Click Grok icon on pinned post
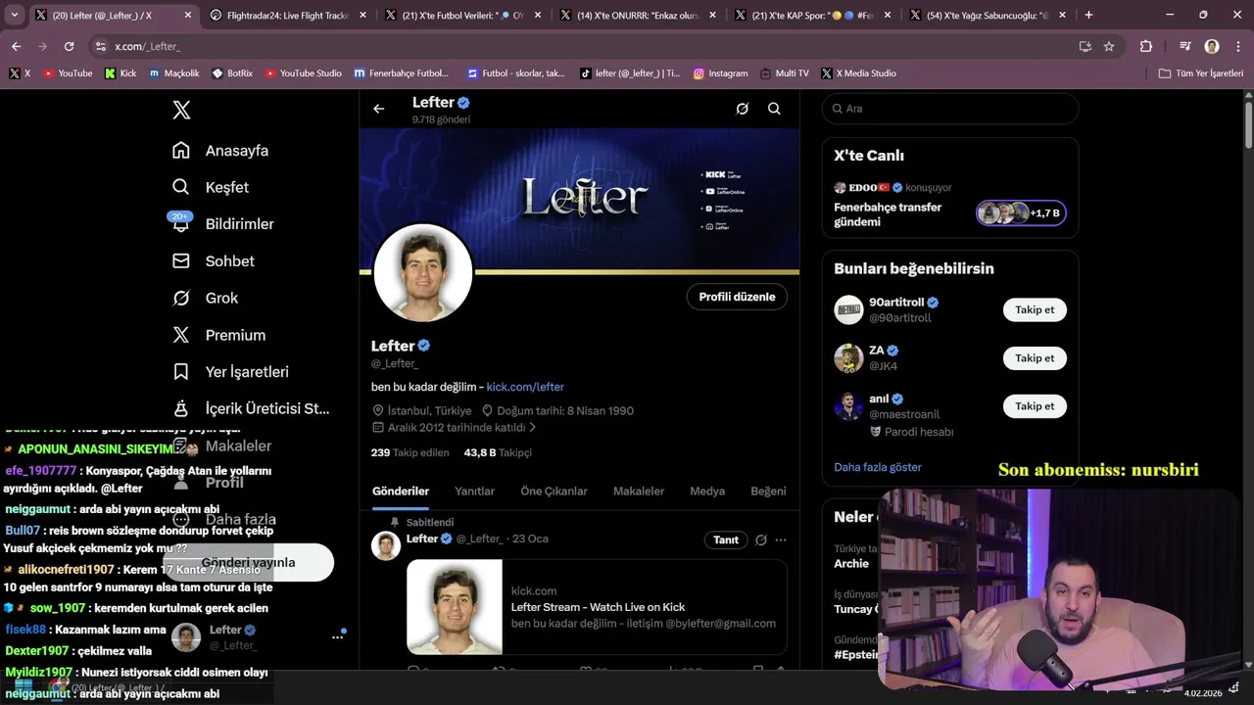Viewport: 1254px width, 705px height. 760,540
